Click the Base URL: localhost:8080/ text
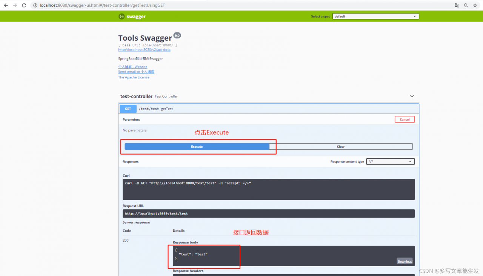483x276 pixels. pos(148,45)
